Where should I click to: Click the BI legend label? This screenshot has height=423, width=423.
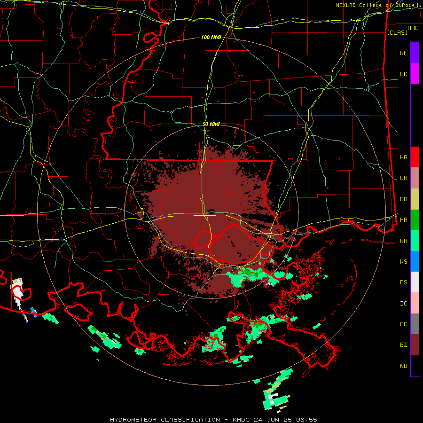(x=404, y=345)
